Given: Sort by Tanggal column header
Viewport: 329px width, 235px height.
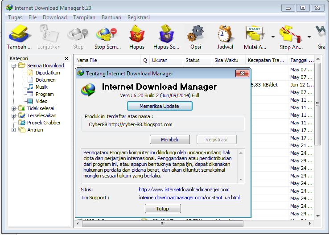Looking at the screenshot, I should (301, 60).
